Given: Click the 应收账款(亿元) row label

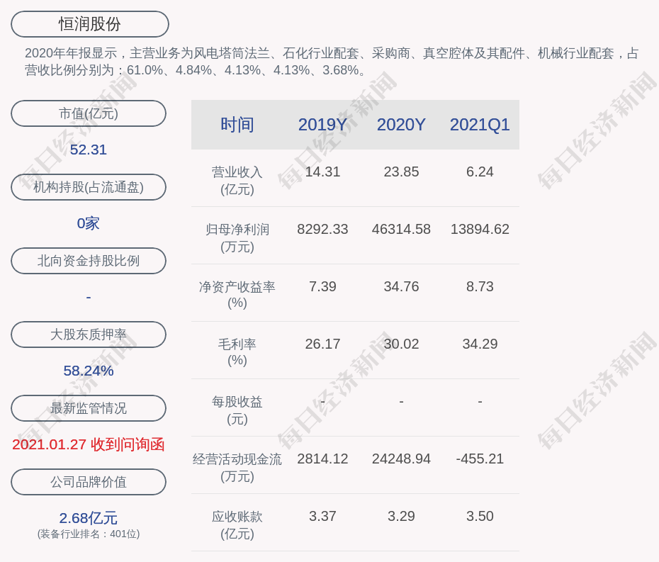Looking at the screenshot, I should tap(237, 524).
